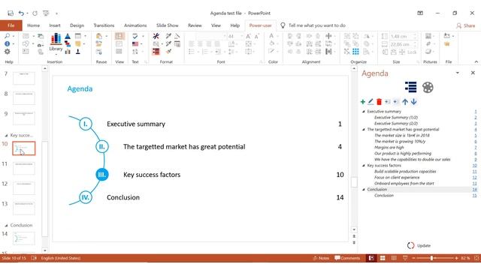Select the agenda list-style icon in Agenda pane
Image resolution: width=481 pixels, height=270 pixels.
[x=411, y=87]
